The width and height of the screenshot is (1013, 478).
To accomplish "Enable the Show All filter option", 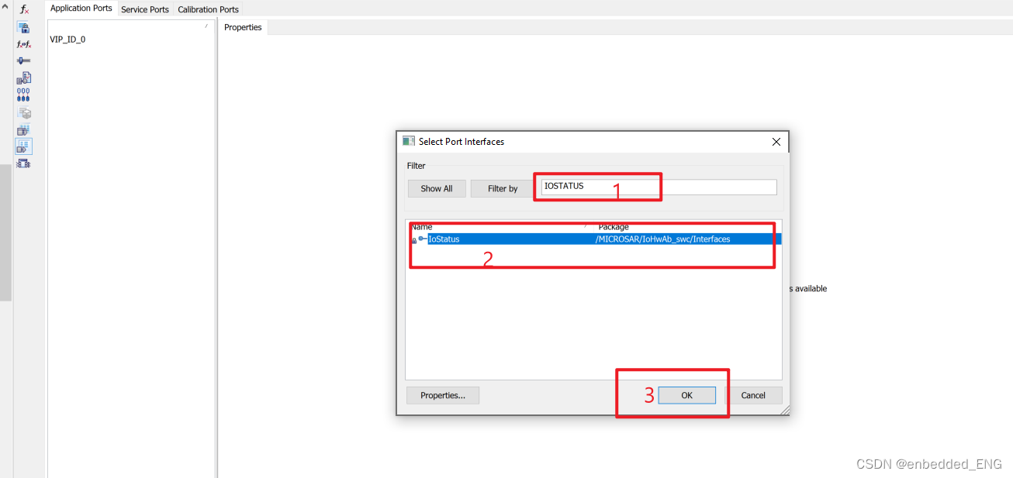I will [436, 187].
